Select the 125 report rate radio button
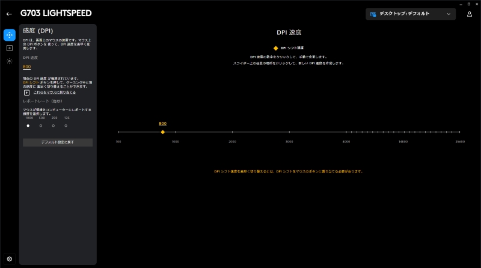 coord(66,126)
